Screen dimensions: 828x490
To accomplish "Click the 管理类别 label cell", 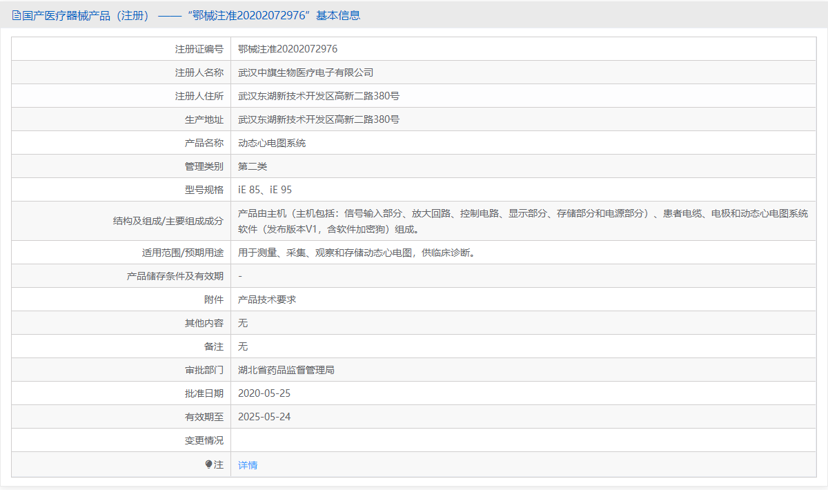I will coord(121,166).
